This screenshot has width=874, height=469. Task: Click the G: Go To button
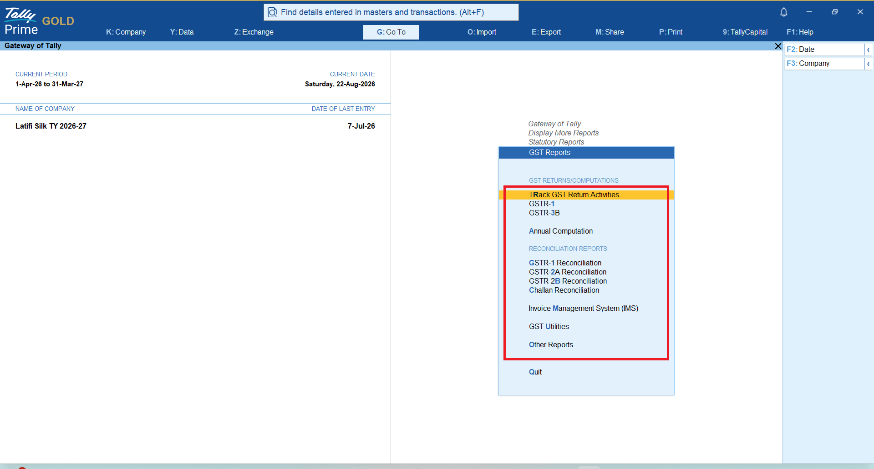[x=391, y=32]
